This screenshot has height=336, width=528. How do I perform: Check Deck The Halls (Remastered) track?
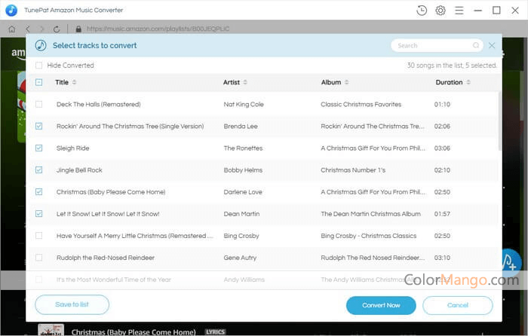[39, 104]
